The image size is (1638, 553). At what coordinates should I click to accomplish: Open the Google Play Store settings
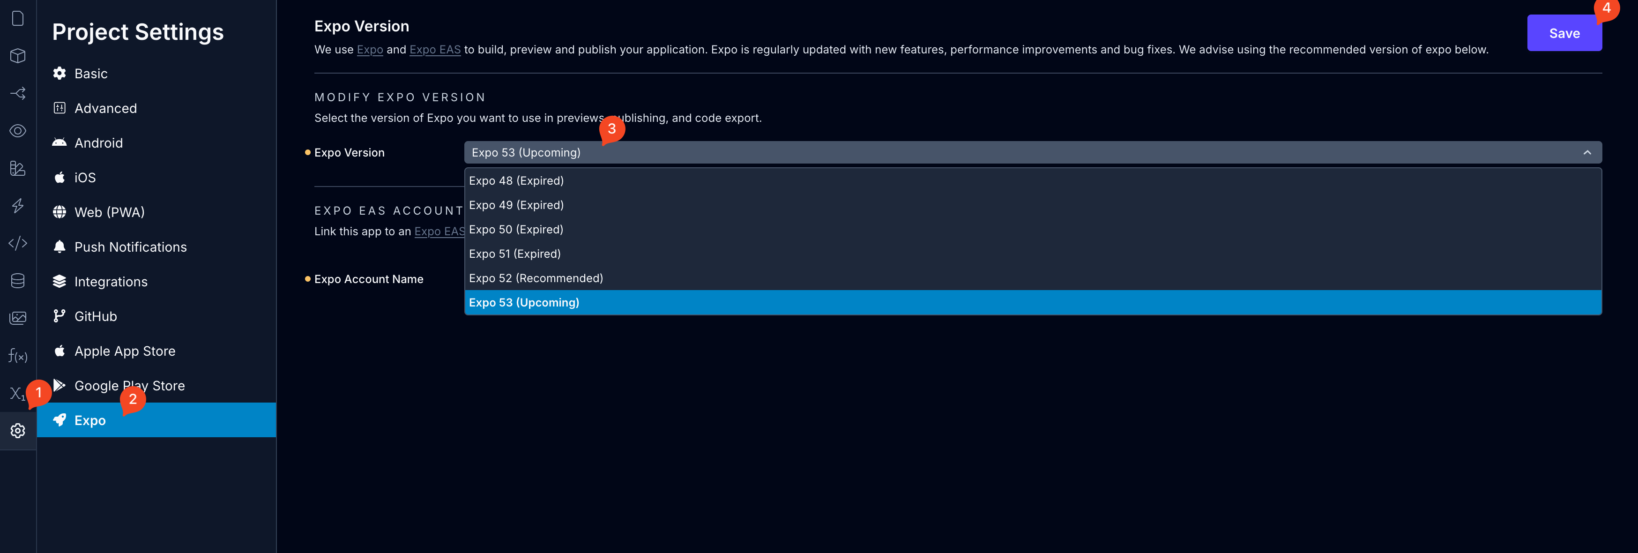coord(156,386)
